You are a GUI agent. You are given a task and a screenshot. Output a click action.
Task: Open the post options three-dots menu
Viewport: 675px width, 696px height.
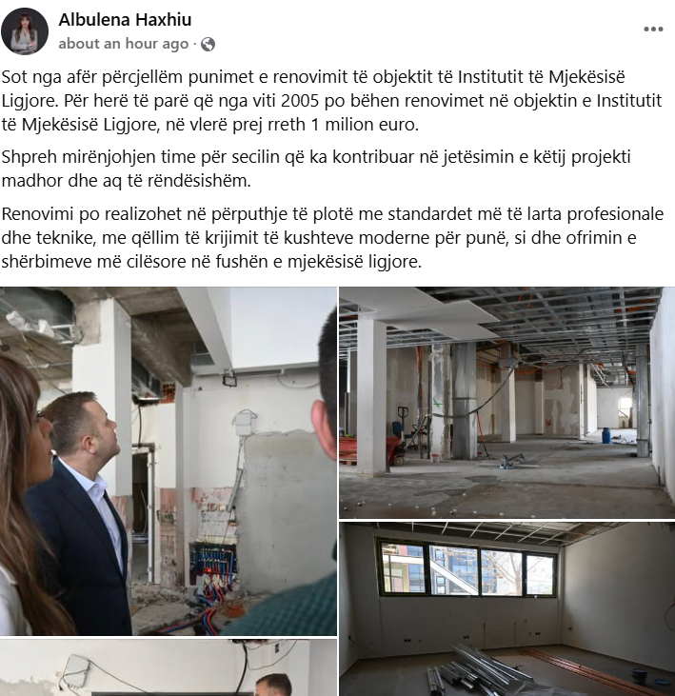click(653, 30)
